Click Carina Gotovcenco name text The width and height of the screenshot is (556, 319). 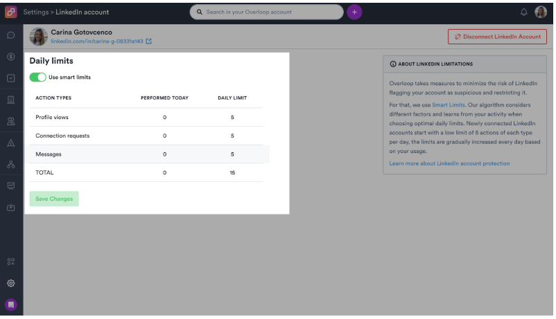[x=81, y=33]
